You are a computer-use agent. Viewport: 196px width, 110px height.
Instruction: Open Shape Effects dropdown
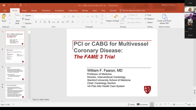point(134,22)
